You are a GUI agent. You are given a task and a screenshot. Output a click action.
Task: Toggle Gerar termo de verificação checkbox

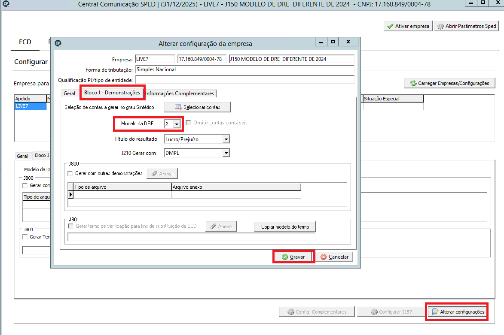pyautogui.click(x=70, y=226)
